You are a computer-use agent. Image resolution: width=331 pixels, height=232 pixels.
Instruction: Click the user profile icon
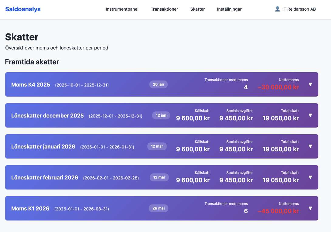pyautogui.click(x=277, y=9)
